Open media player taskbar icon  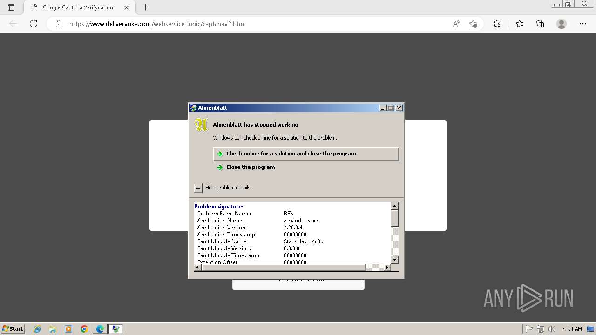[68, 329]
